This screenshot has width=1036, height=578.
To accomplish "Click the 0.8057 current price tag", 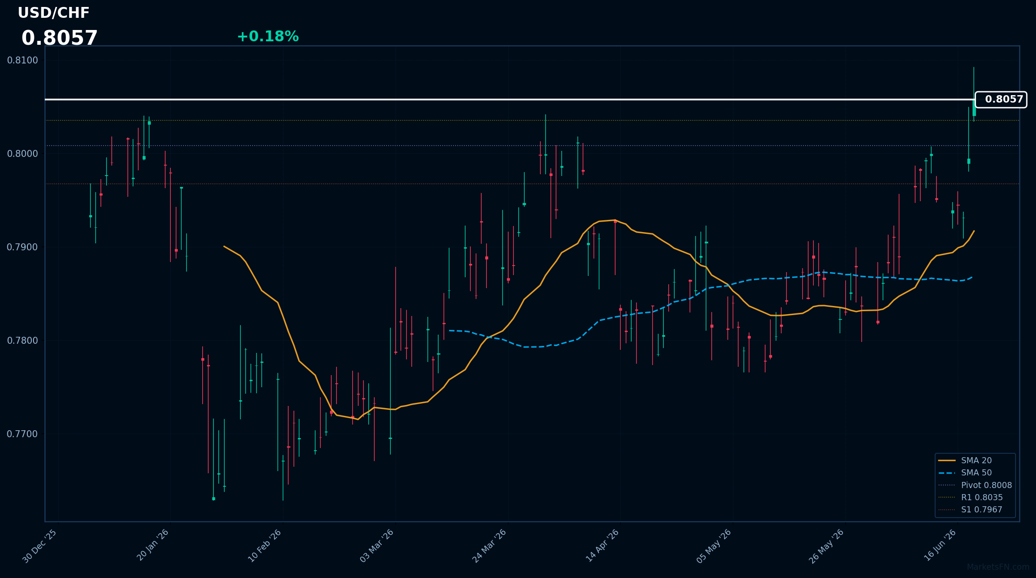I will 1001,100.
